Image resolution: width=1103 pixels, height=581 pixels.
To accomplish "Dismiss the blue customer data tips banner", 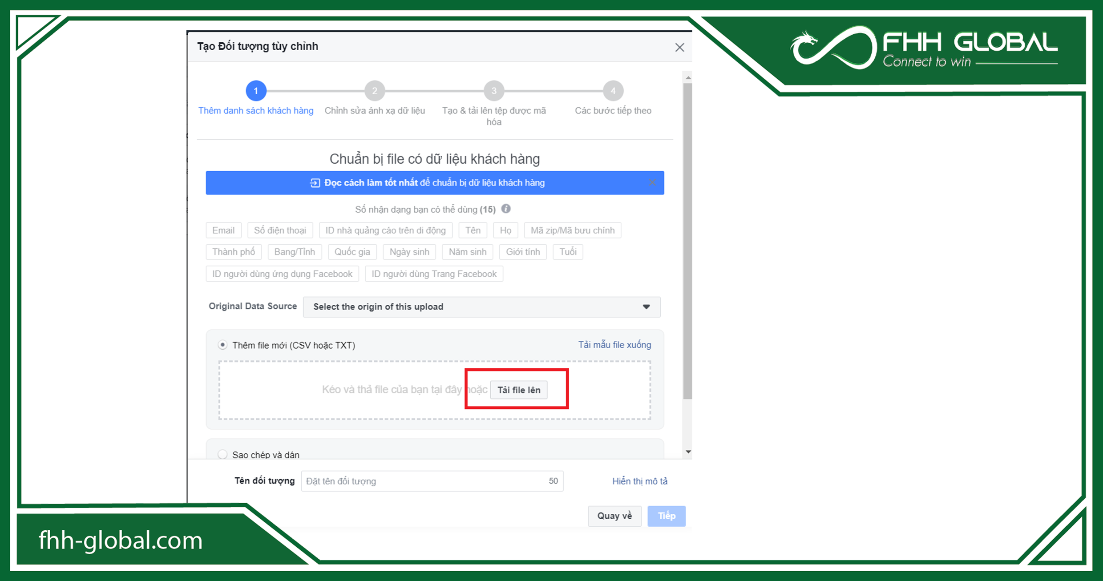I will [652, 182].
